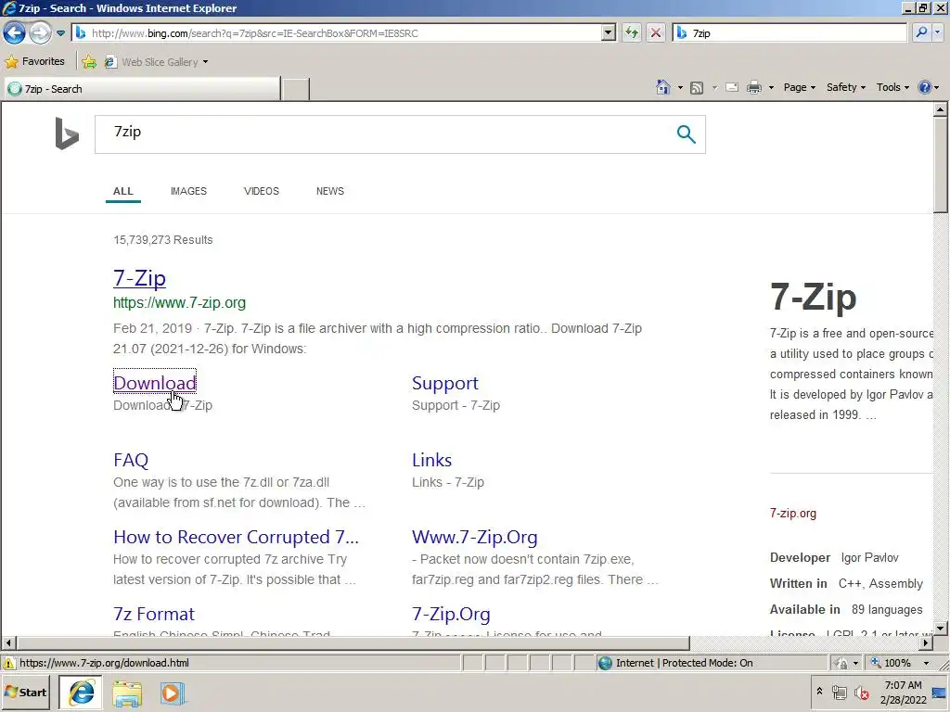The height and width of the screenshot is (712, 950).
Task: Click the Print icon
Action: point(754,88)
